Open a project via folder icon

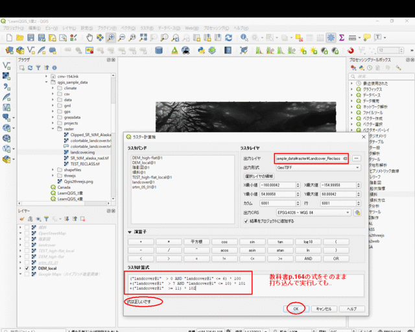[20, 38]
